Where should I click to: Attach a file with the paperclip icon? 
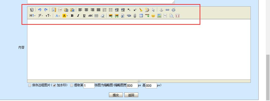pyautogui.click(x=135, y=16)
